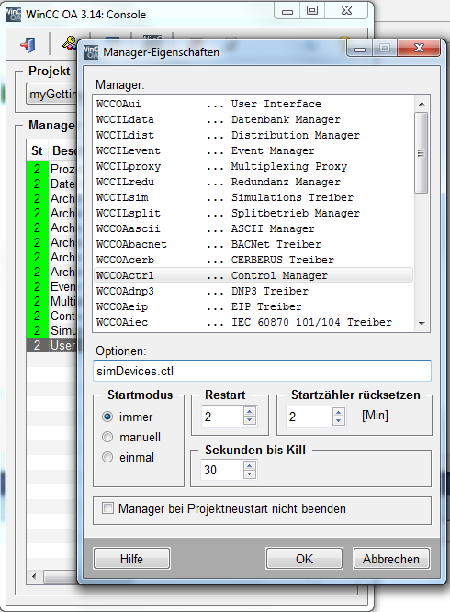The height and width of the screenshot is (612, 450).
Task: Select the immer start mode
Action: 107,417
